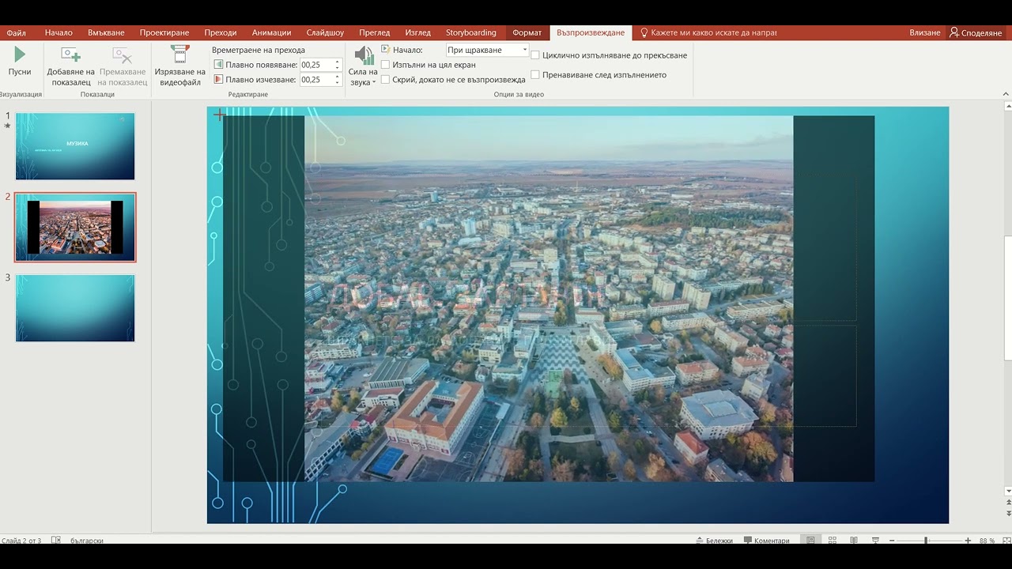
Task: Start slideshow from status bar icon
Action: tap(875, 541)
